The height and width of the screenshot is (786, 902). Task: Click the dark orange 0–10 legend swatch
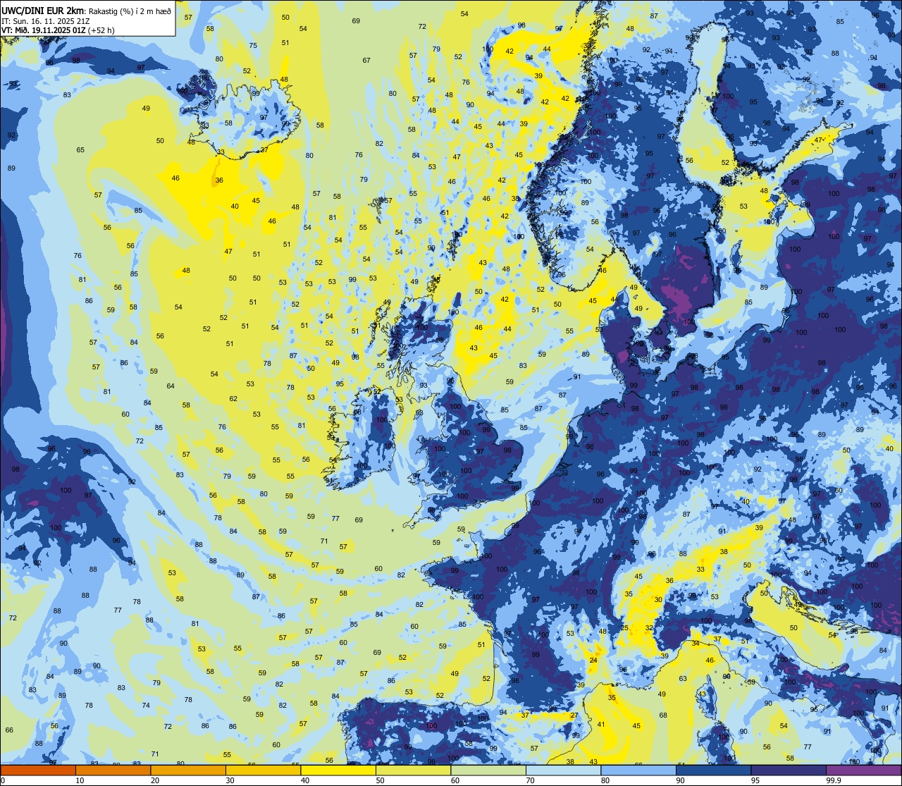click(38, 770)
